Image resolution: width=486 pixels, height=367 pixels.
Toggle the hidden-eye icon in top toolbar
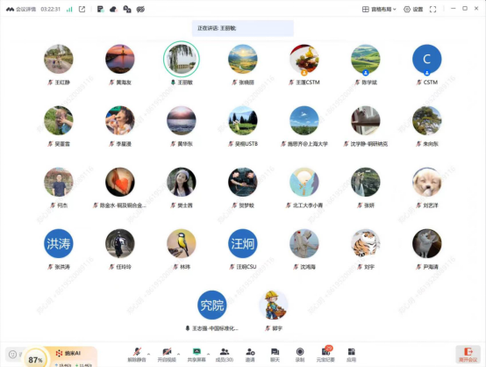tap(140, 10)
